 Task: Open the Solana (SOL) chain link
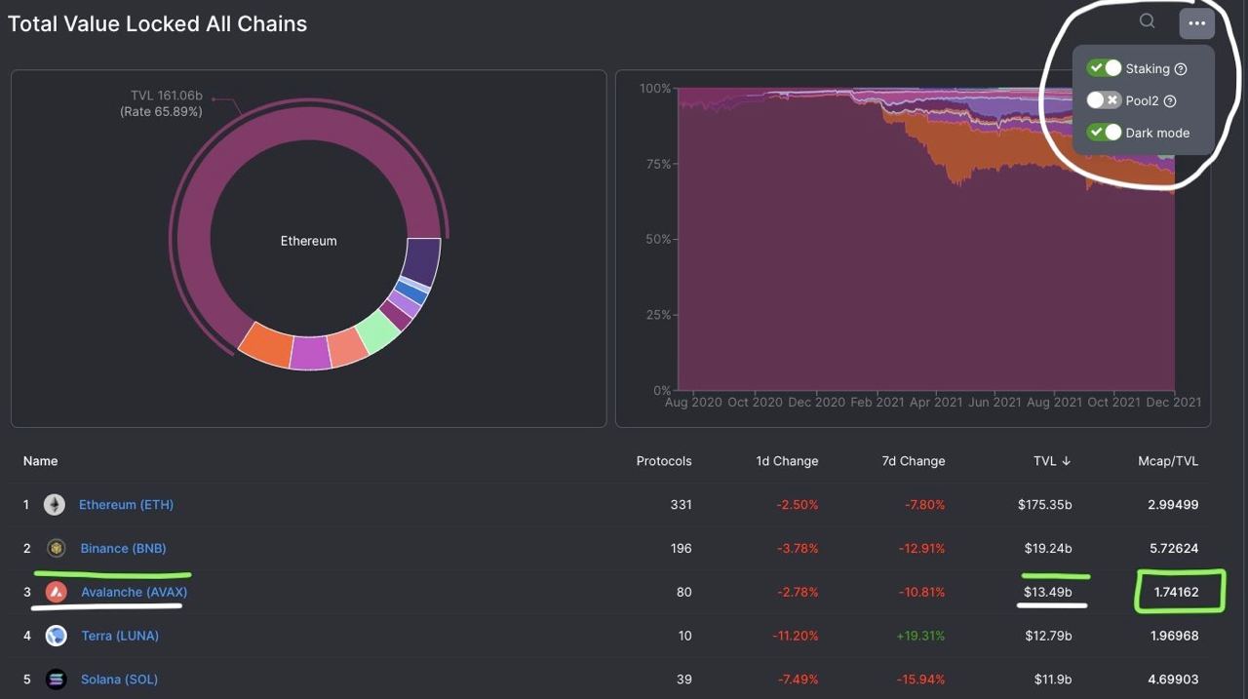click(120, 680)
